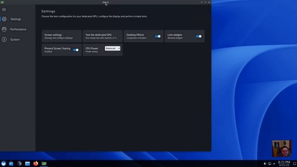The image size is (297, 167).
Task: Click the box package icon in taskbar
Action: 19,163
